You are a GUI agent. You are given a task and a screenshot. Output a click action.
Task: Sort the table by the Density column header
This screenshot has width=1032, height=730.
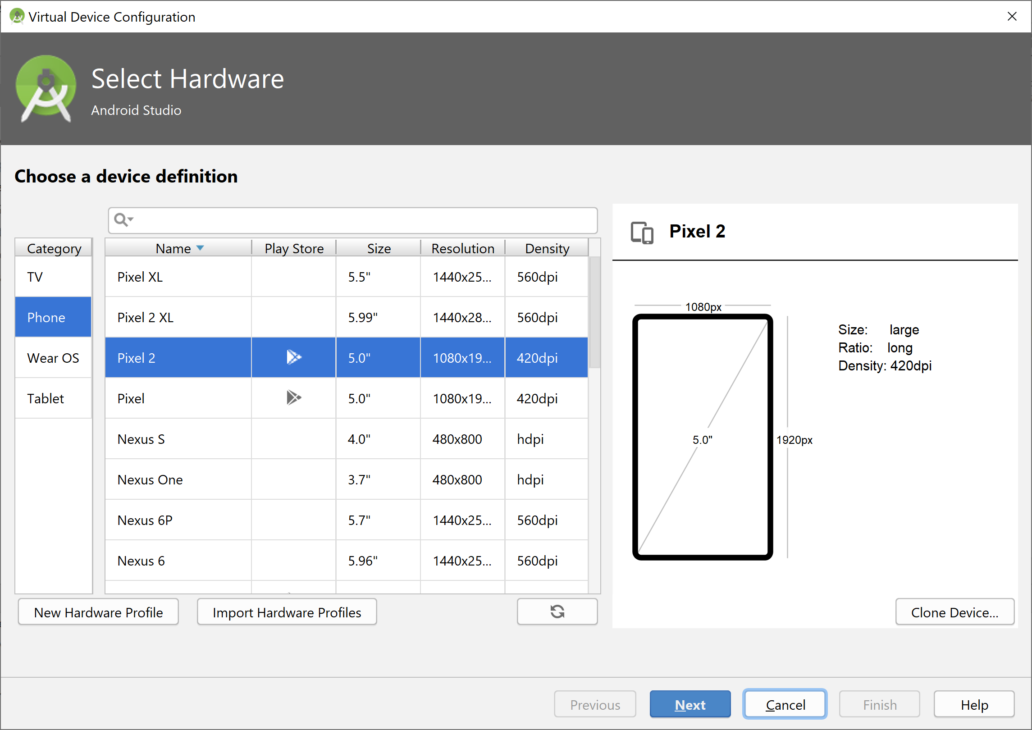click(x=547, y=248)
